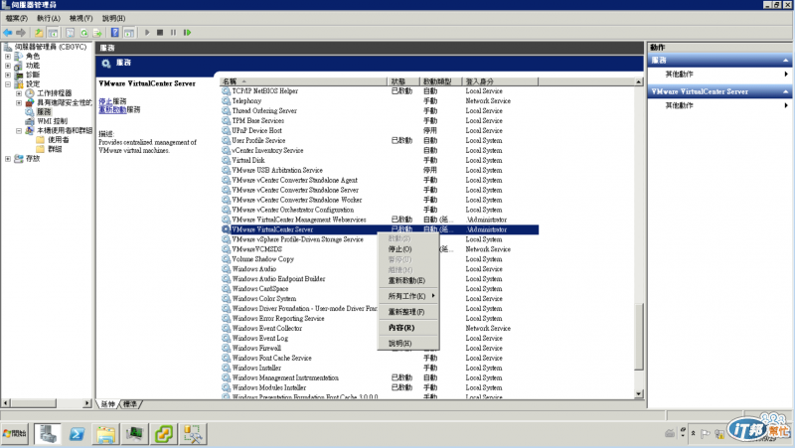Sort services by the 名稱 column header
Viewport: 795px width, 448px height.
[x=303, y=81]
